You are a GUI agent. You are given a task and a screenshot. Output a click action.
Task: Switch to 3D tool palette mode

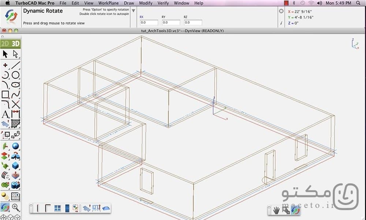coord(16,44)
